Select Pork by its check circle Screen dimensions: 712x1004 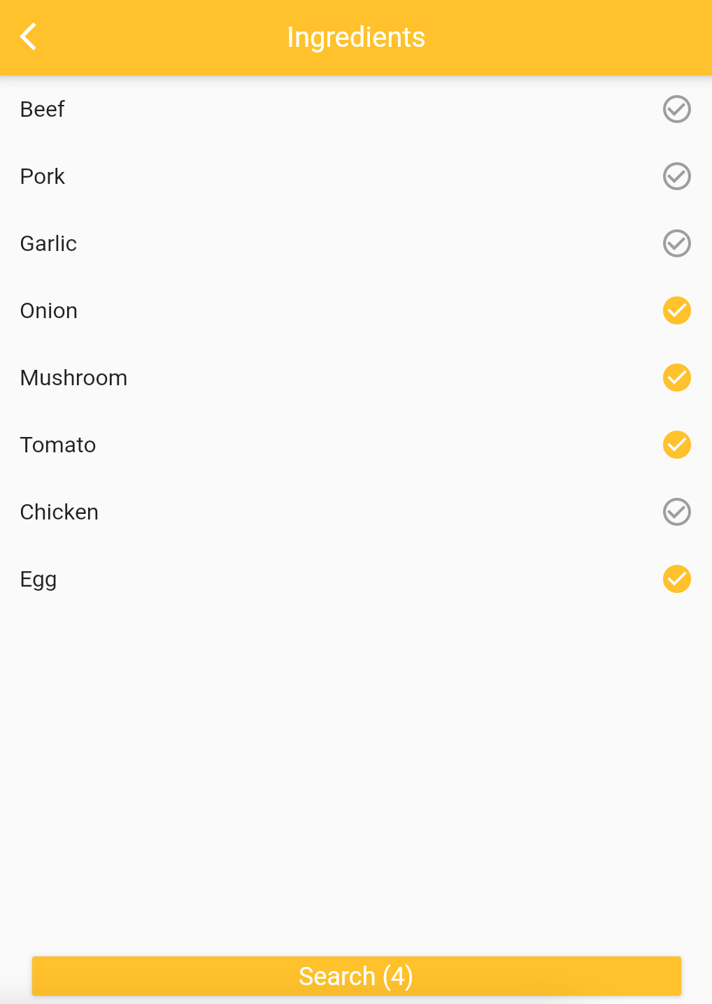(676, 176)
